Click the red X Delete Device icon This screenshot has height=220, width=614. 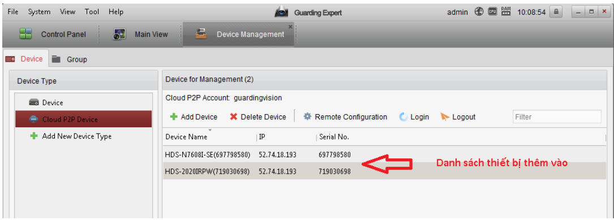click(x=234, y=117)
